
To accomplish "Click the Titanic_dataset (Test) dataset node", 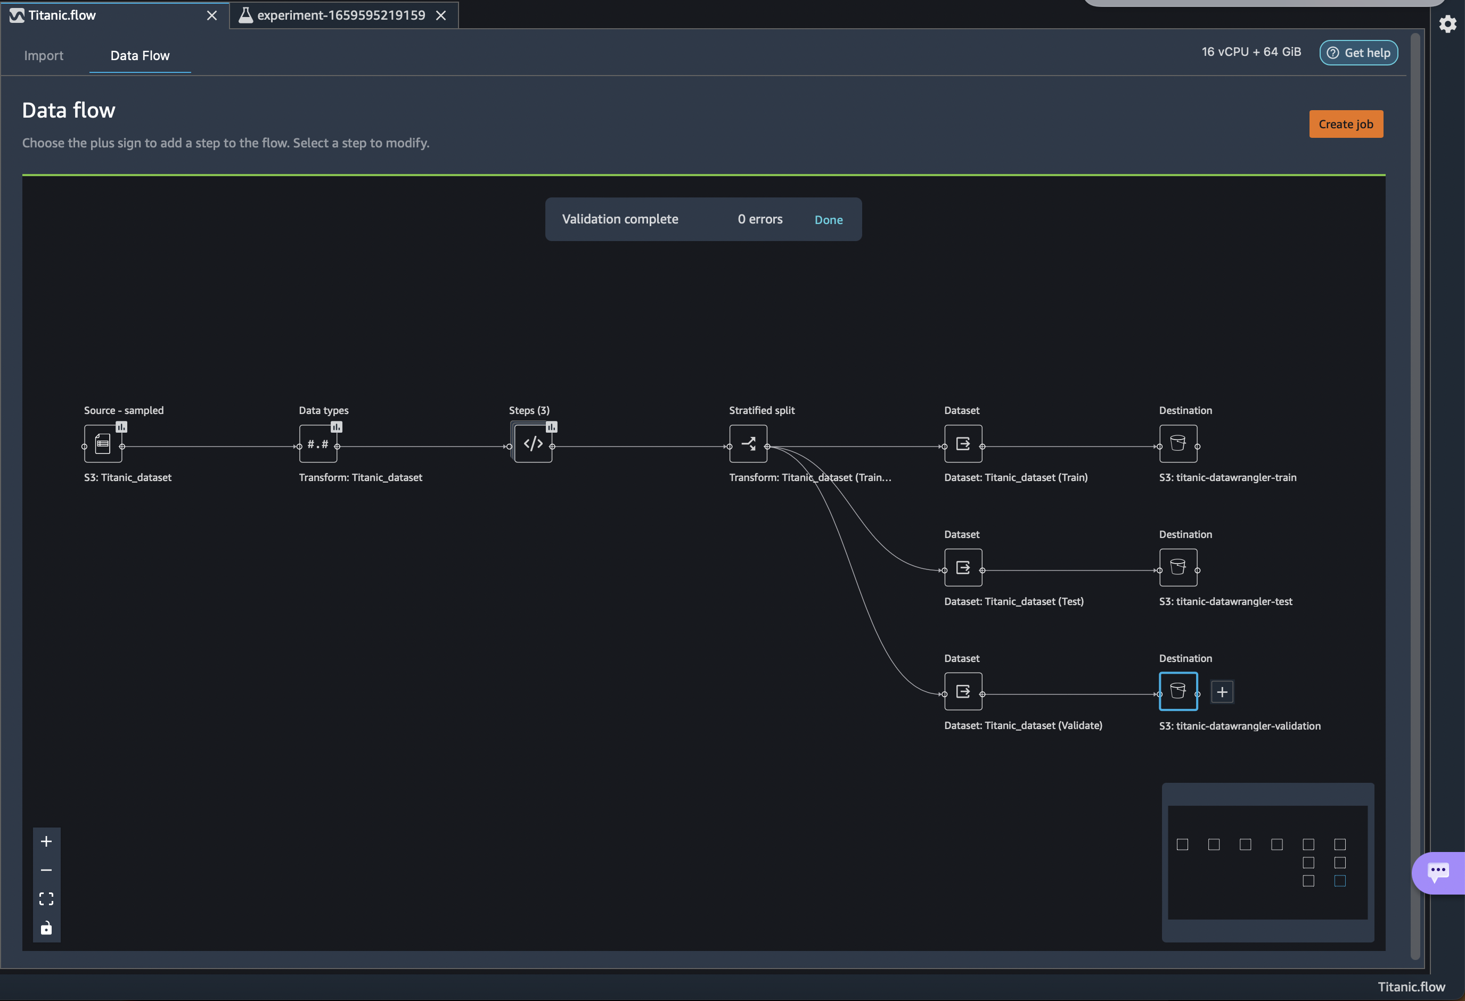I will click(x=963, y=568).
